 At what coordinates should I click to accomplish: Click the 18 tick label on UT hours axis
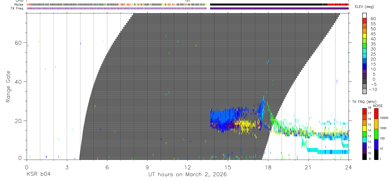click(268, 167)
